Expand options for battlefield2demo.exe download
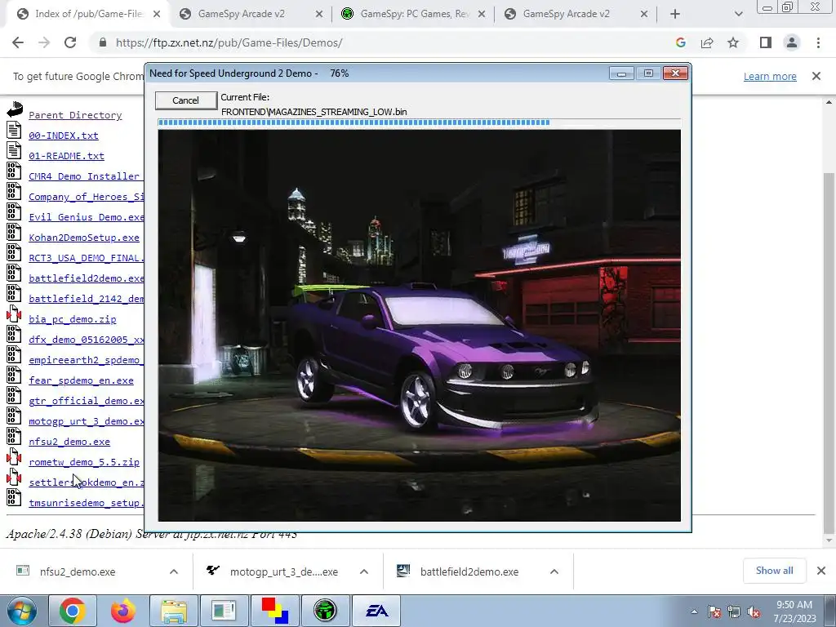 554,571
